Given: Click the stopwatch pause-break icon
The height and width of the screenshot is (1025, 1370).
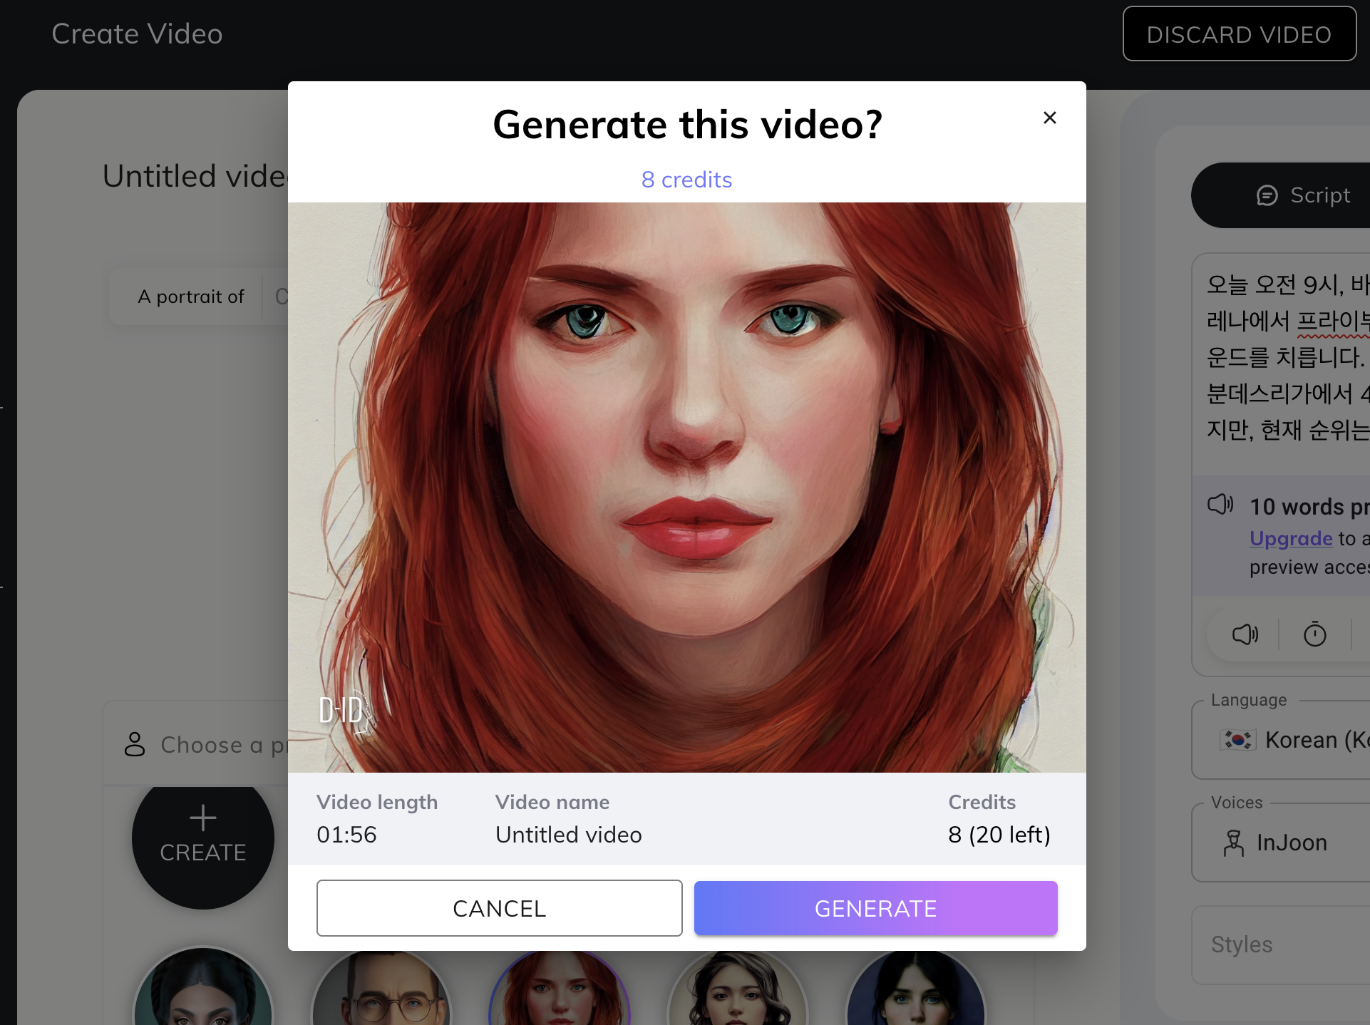Looking at the screenshot, I should pos(1314,634).
